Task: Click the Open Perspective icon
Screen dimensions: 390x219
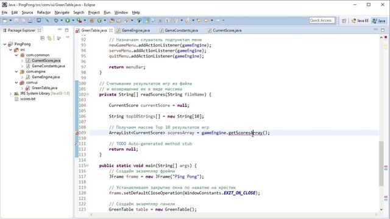Action: click(344, 21)
